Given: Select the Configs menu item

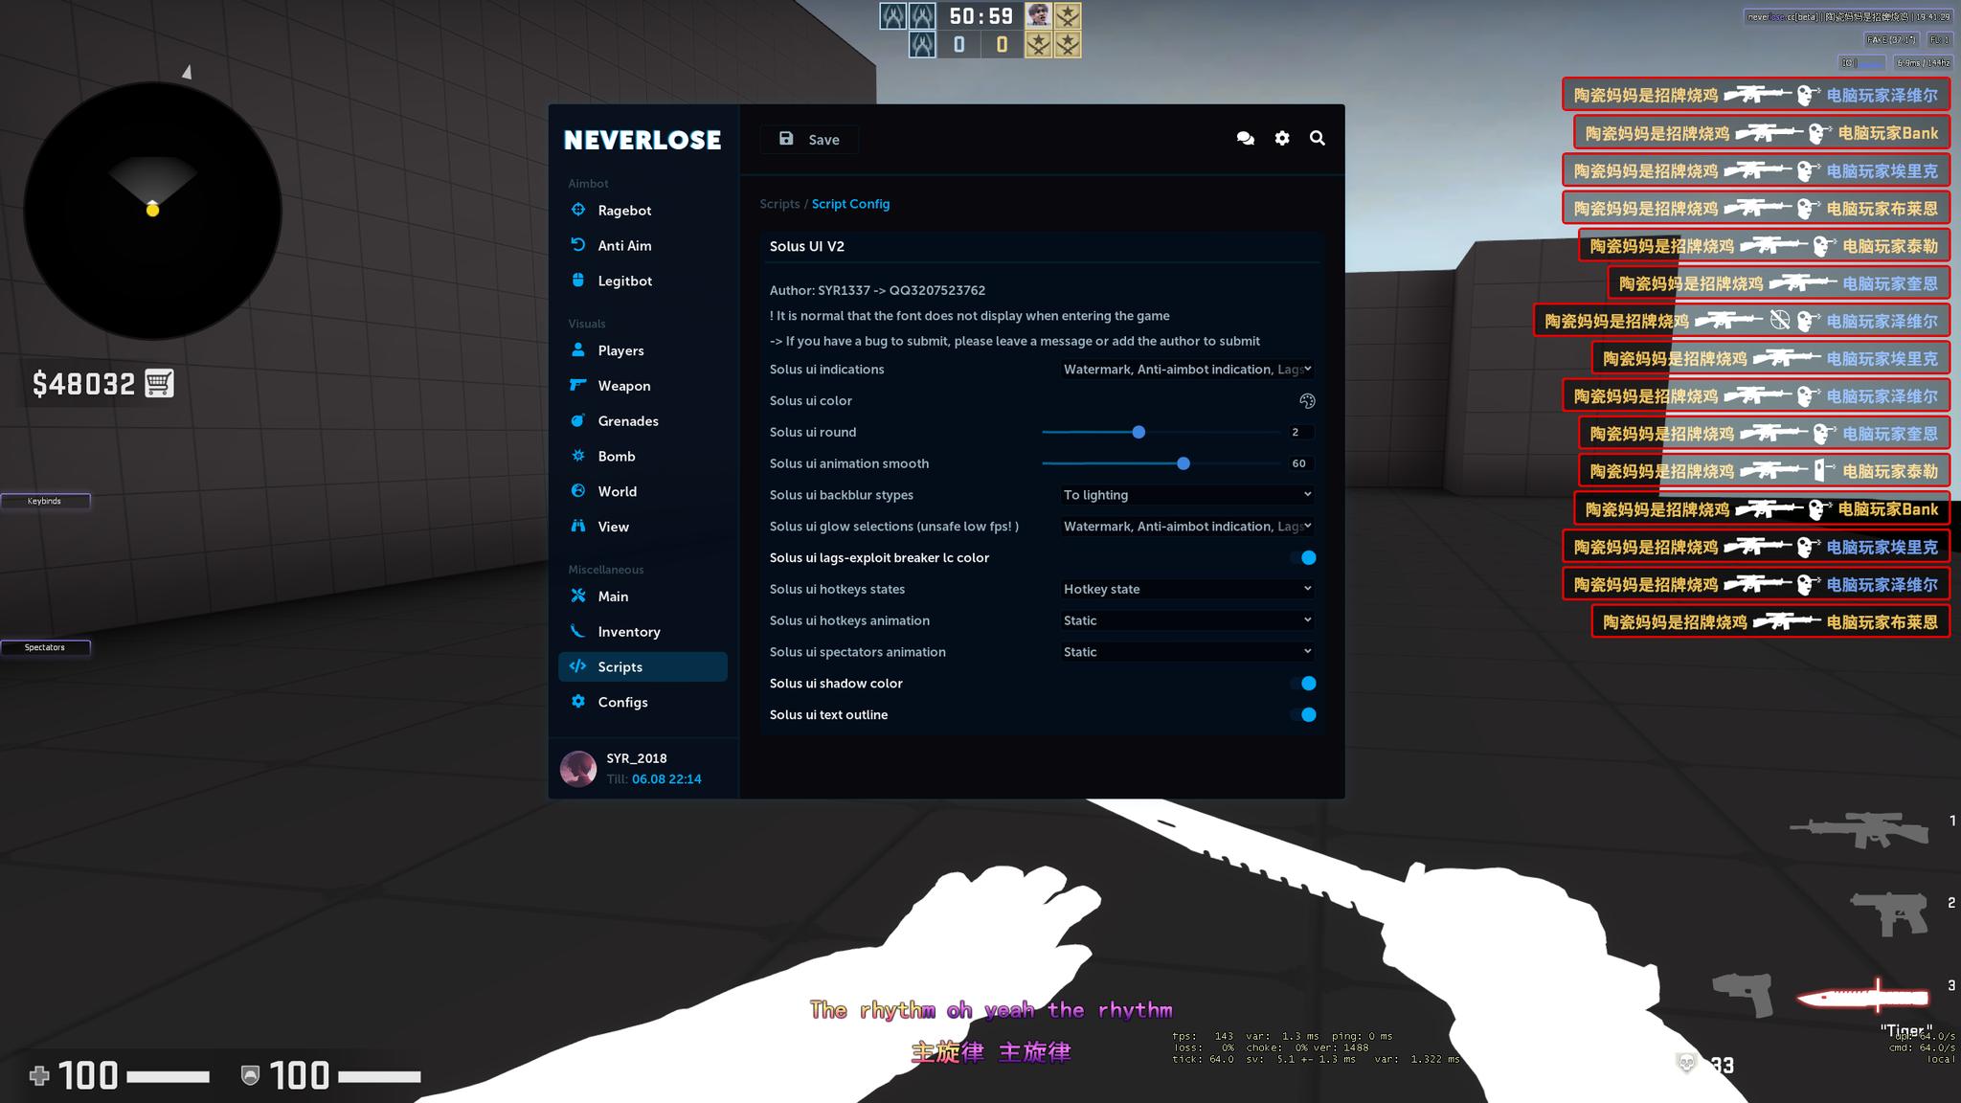Looking at the screenshot, I should click(x=622, y=700).
